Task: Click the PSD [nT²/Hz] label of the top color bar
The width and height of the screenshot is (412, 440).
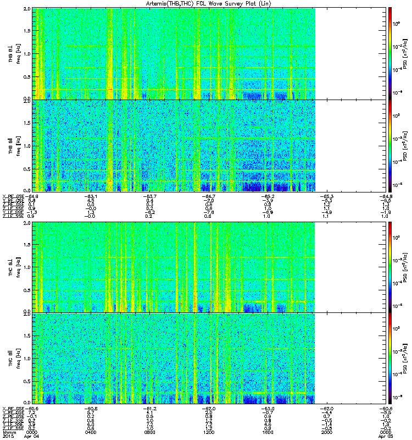Action: [x=405, y=53]
